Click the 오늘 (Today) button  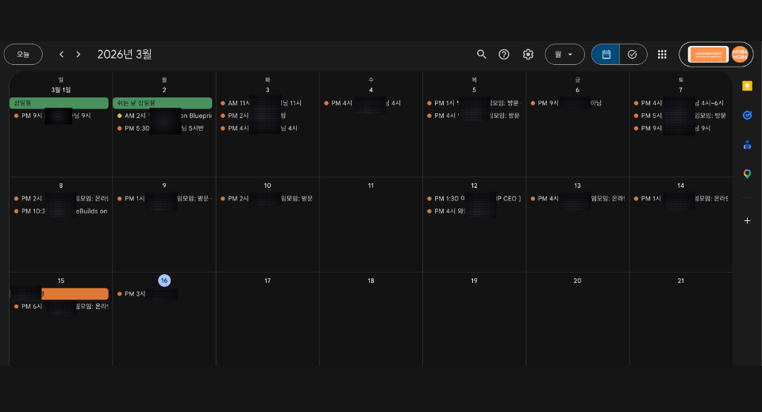[23, 54]
